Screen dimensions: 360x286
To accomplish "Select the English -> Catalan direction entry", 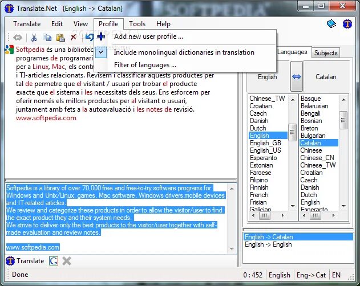I will click(298, 237).
